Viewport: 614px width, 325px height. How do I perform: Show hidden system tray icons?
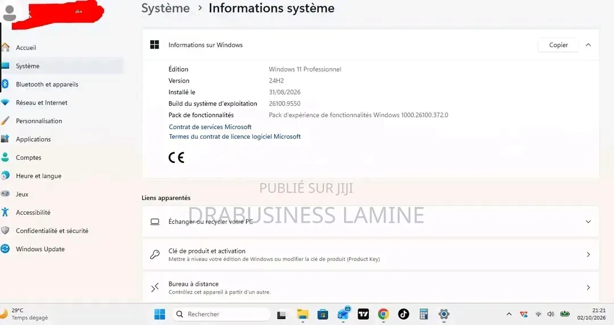point(509,314)
